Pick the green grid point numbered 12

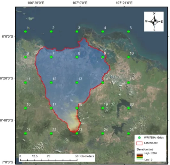(51, 83)
